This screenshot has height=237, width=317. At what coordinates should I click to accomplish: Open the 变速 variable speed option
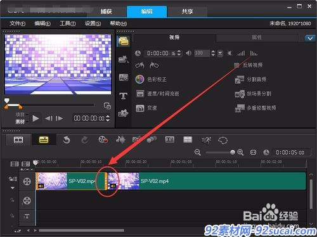146,108
